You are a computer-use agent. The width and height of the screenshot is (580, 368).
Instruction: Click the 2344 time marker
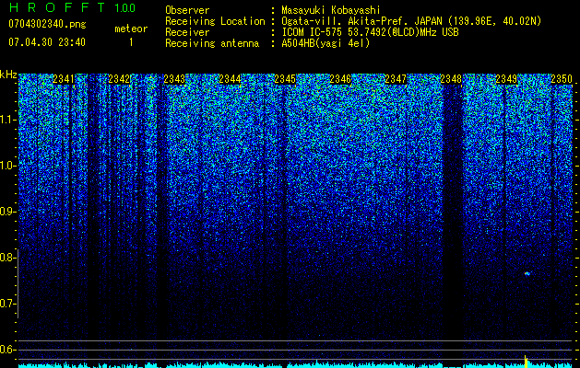(x=230, y=79)
